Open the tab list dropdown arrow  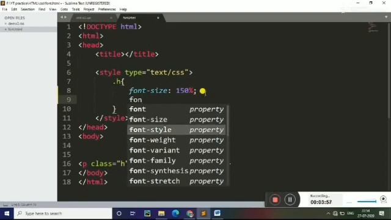(386, 17)
